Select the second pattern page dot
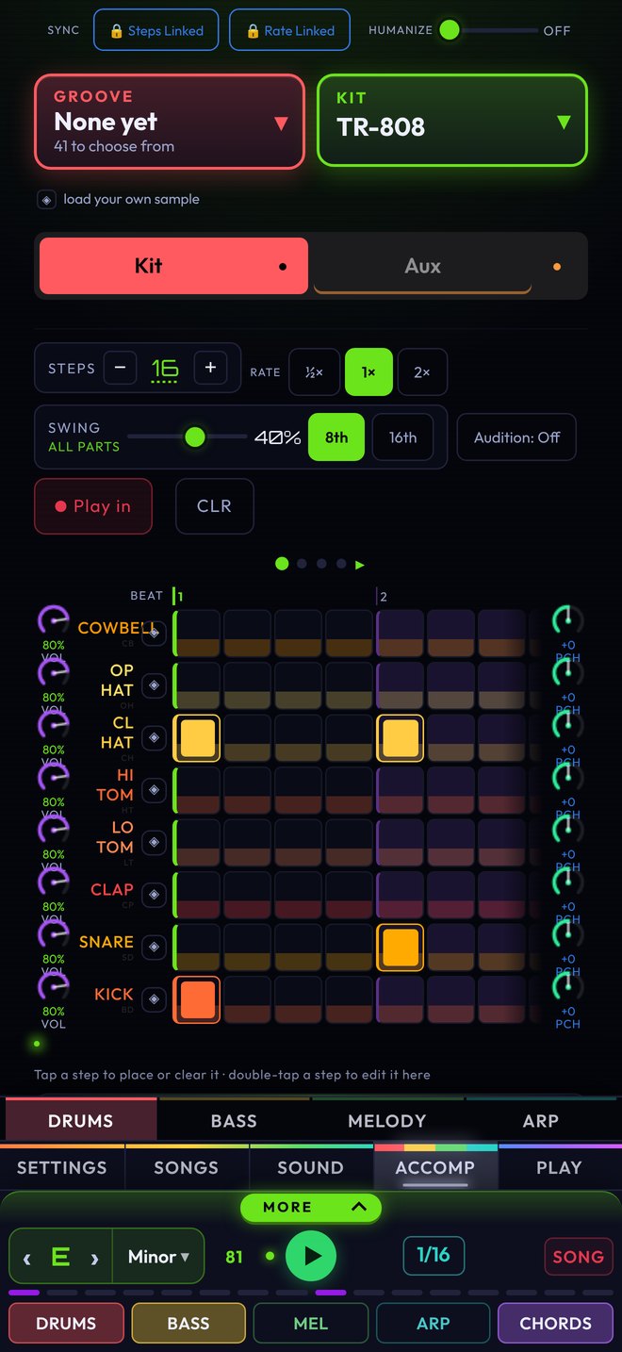This screenshot has width=622, height=1352. (302, 564)
